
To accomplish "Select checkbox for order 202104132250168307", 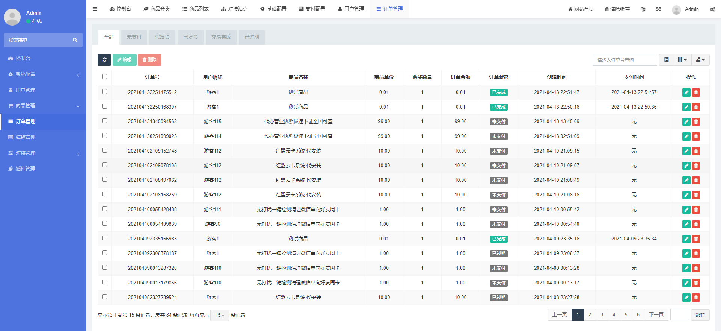I will click(x=105, y=106).
